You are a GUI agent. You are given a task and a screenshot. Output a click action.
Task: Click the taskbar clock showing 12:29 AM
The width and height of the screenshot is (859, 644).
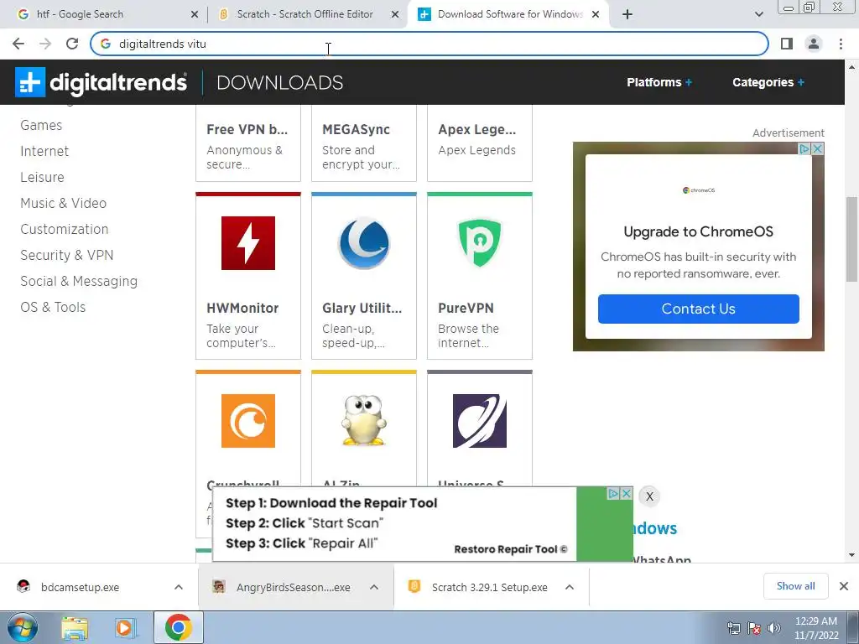coord(816,628)
